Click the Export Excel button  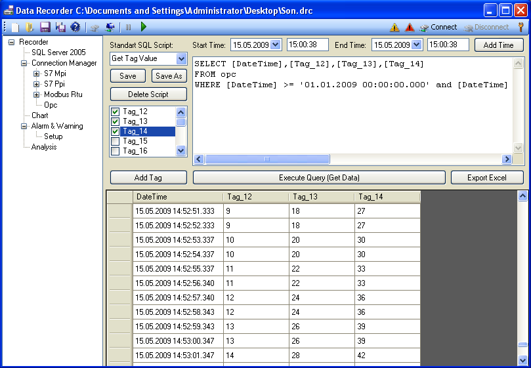487,177
